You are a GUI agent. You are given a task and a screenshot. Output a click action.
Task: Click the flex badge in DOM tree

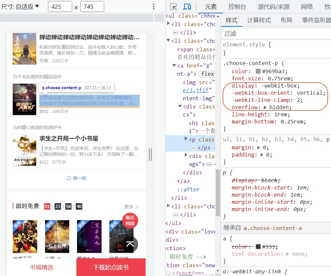(207, 74)
